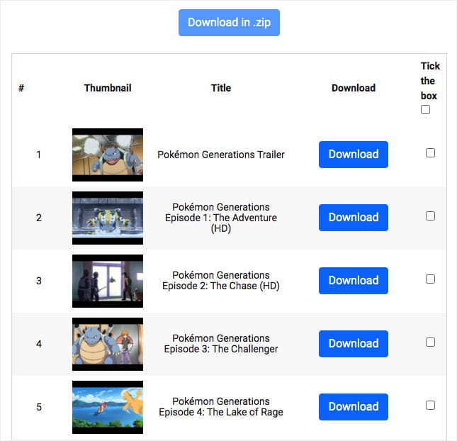Open the Episode 1 The Adventure thumbnail
457x441 pixels.
click(x=108, y=218)
